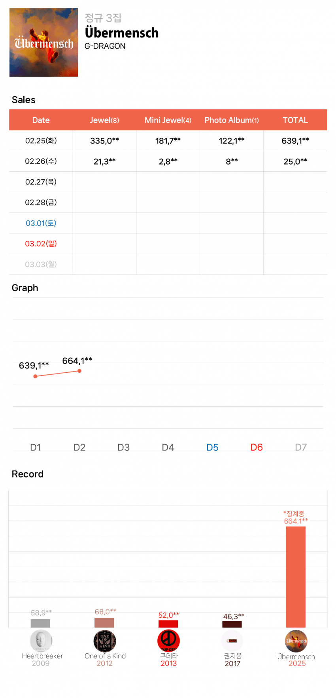
Task: Click the D2 data point on graph
Action: [x=79, y=371]
